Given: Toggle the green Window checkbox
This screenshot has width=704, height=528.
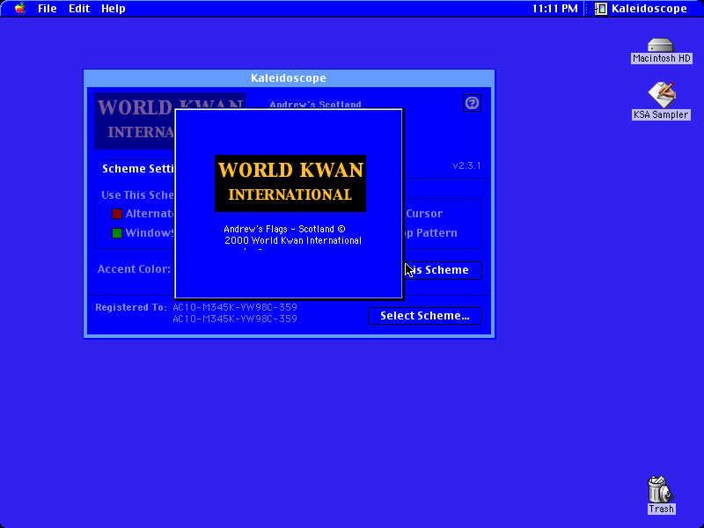Looking at the screenshot, I should pos(117,233).
